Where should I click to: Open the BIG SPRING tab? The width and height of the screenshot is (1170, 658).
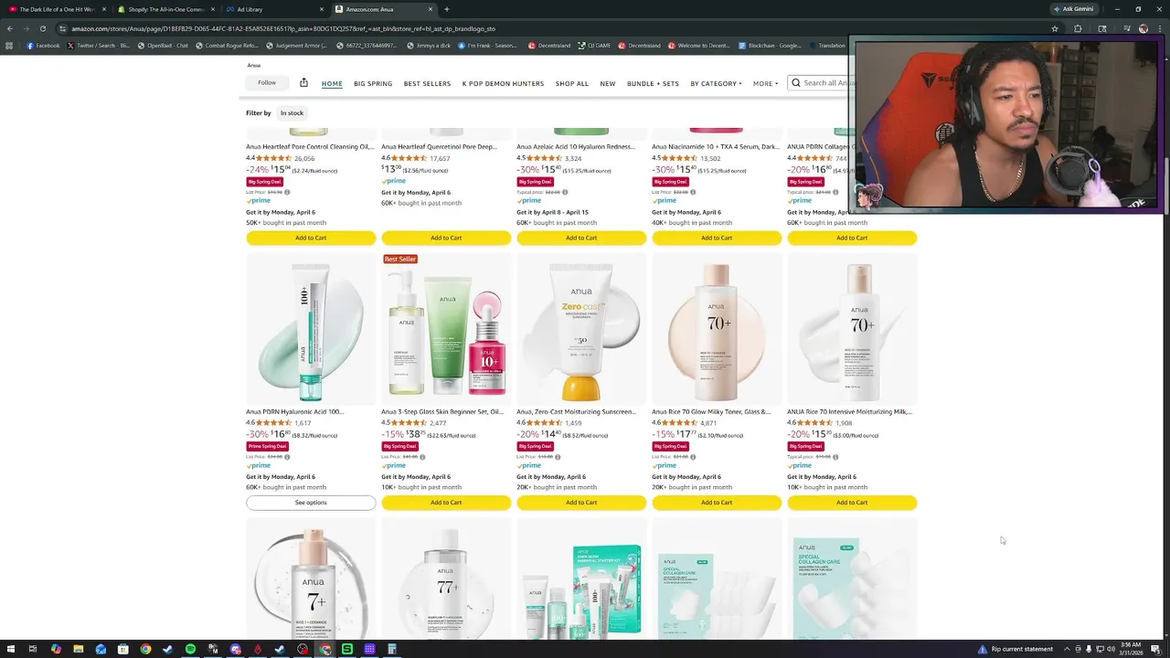[x=373, y=83]
